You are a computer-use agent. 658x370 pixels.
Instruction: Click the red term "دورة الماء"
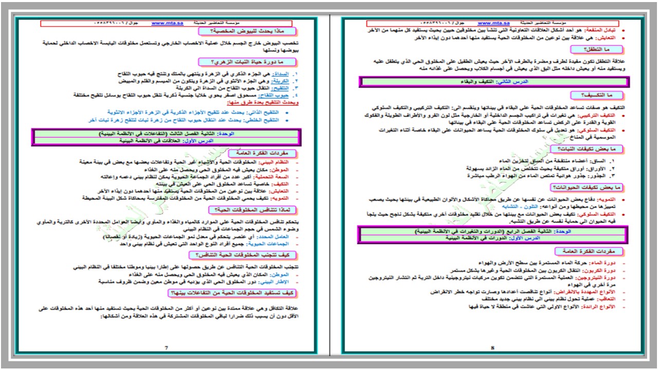[604, 263]
